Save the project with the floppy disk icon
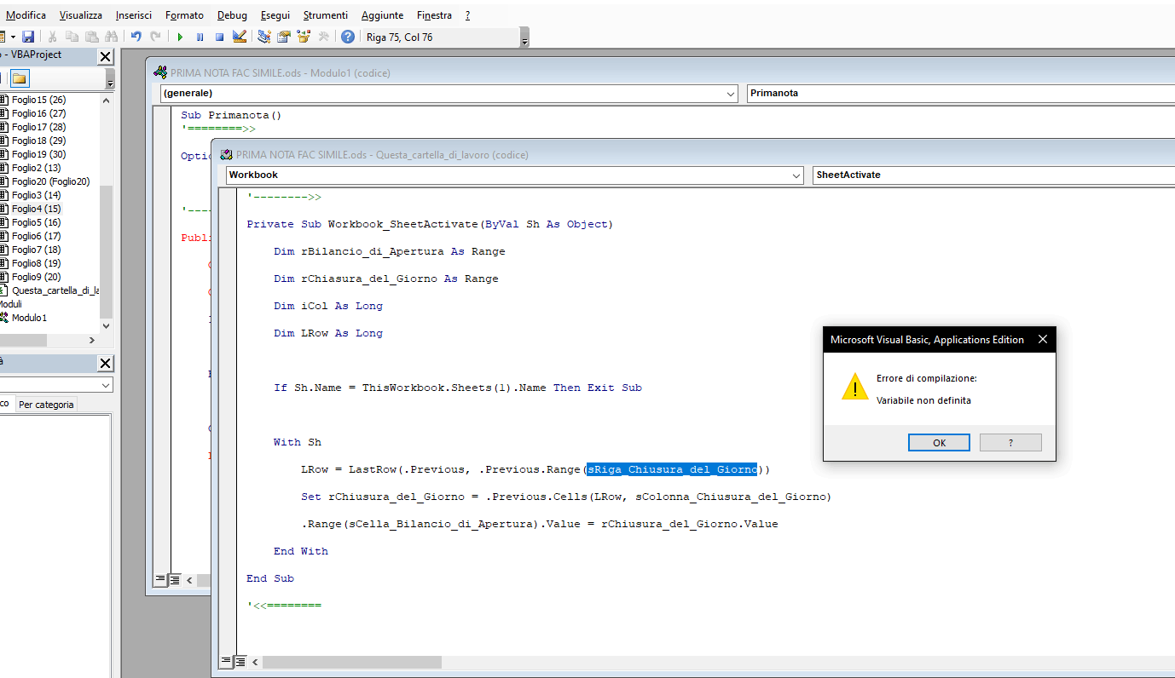This screenshot has height=678, width=1175. pos(28,37)
